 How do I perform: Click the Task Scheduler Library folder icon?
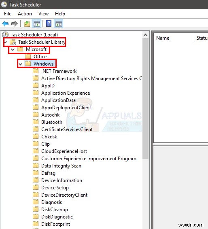13,42
